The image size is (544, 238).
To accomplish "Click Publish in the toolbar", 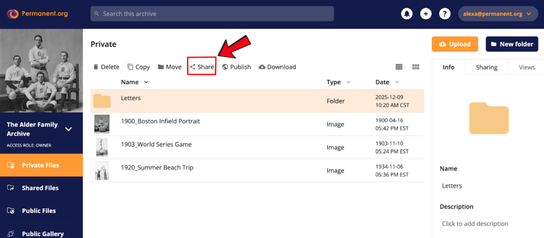I will point(236,67).
